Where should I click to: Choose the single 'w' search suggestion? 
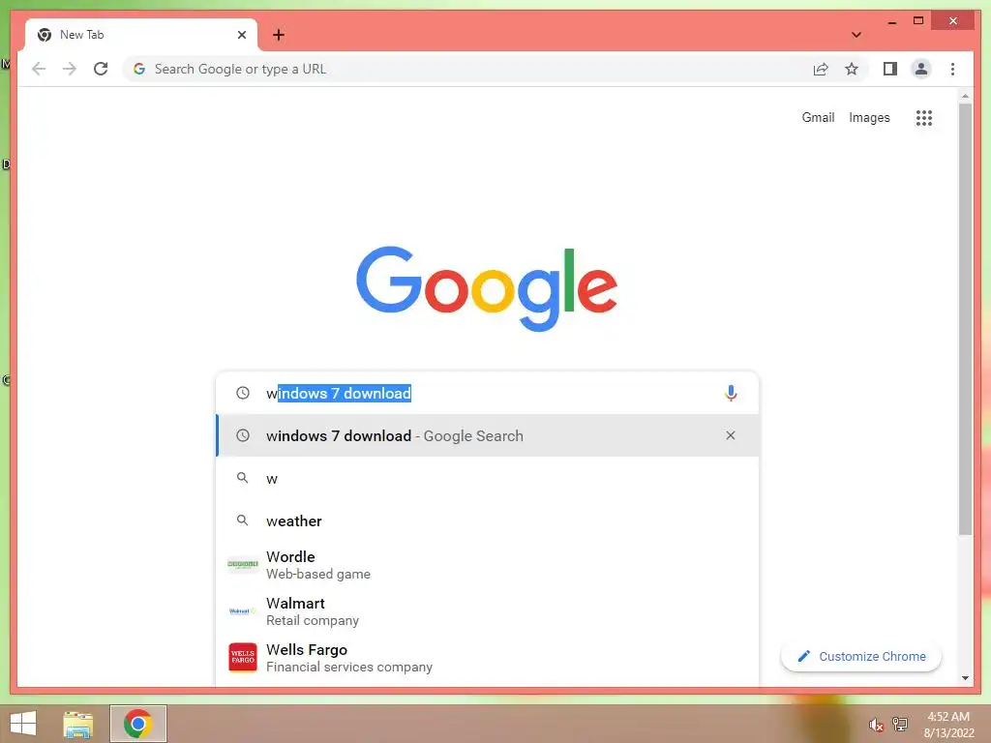(x=488, y=478)
